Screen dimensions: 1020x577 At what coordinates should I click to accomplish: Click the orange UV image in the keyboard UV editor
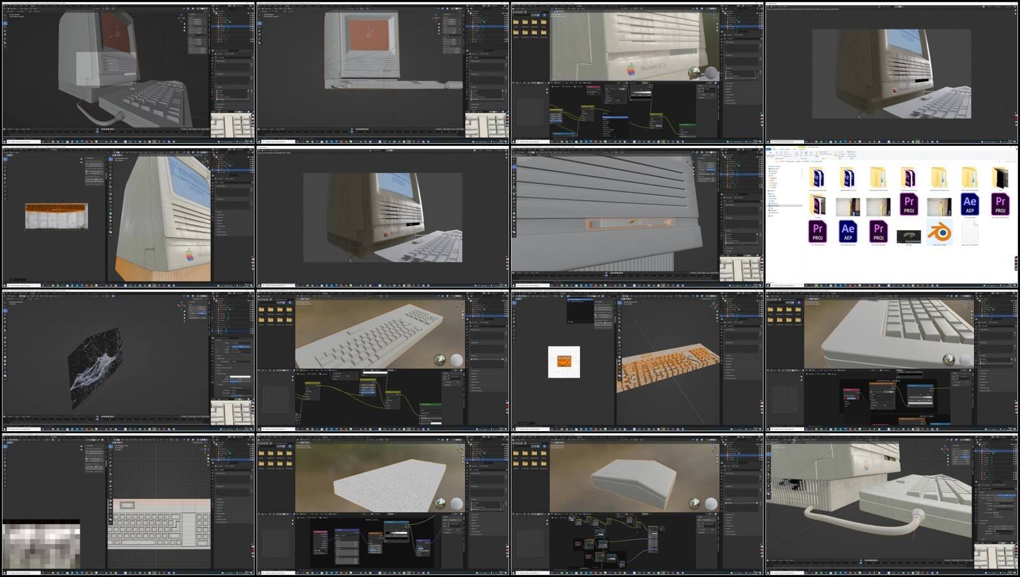(x=564, y=362)
